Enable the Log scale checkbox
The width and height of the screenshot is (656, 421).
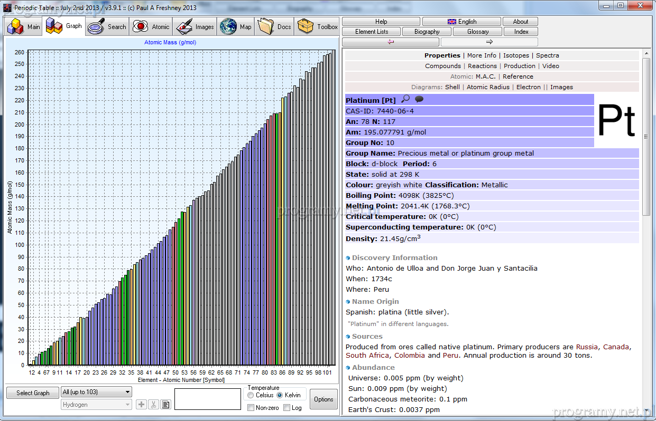coord(287,408)
